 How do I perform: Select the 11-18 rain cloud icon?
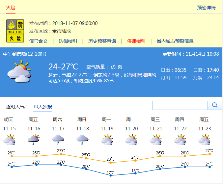82,140
